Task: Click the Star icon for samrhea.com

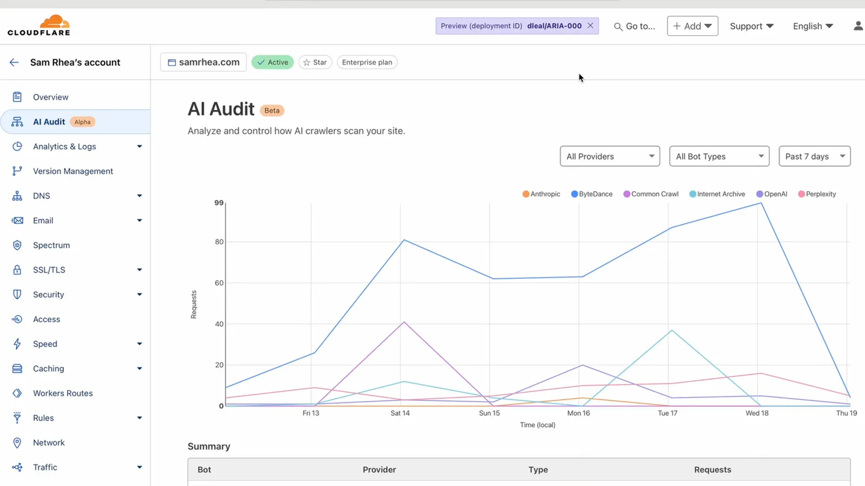Action: pos(307,63)
